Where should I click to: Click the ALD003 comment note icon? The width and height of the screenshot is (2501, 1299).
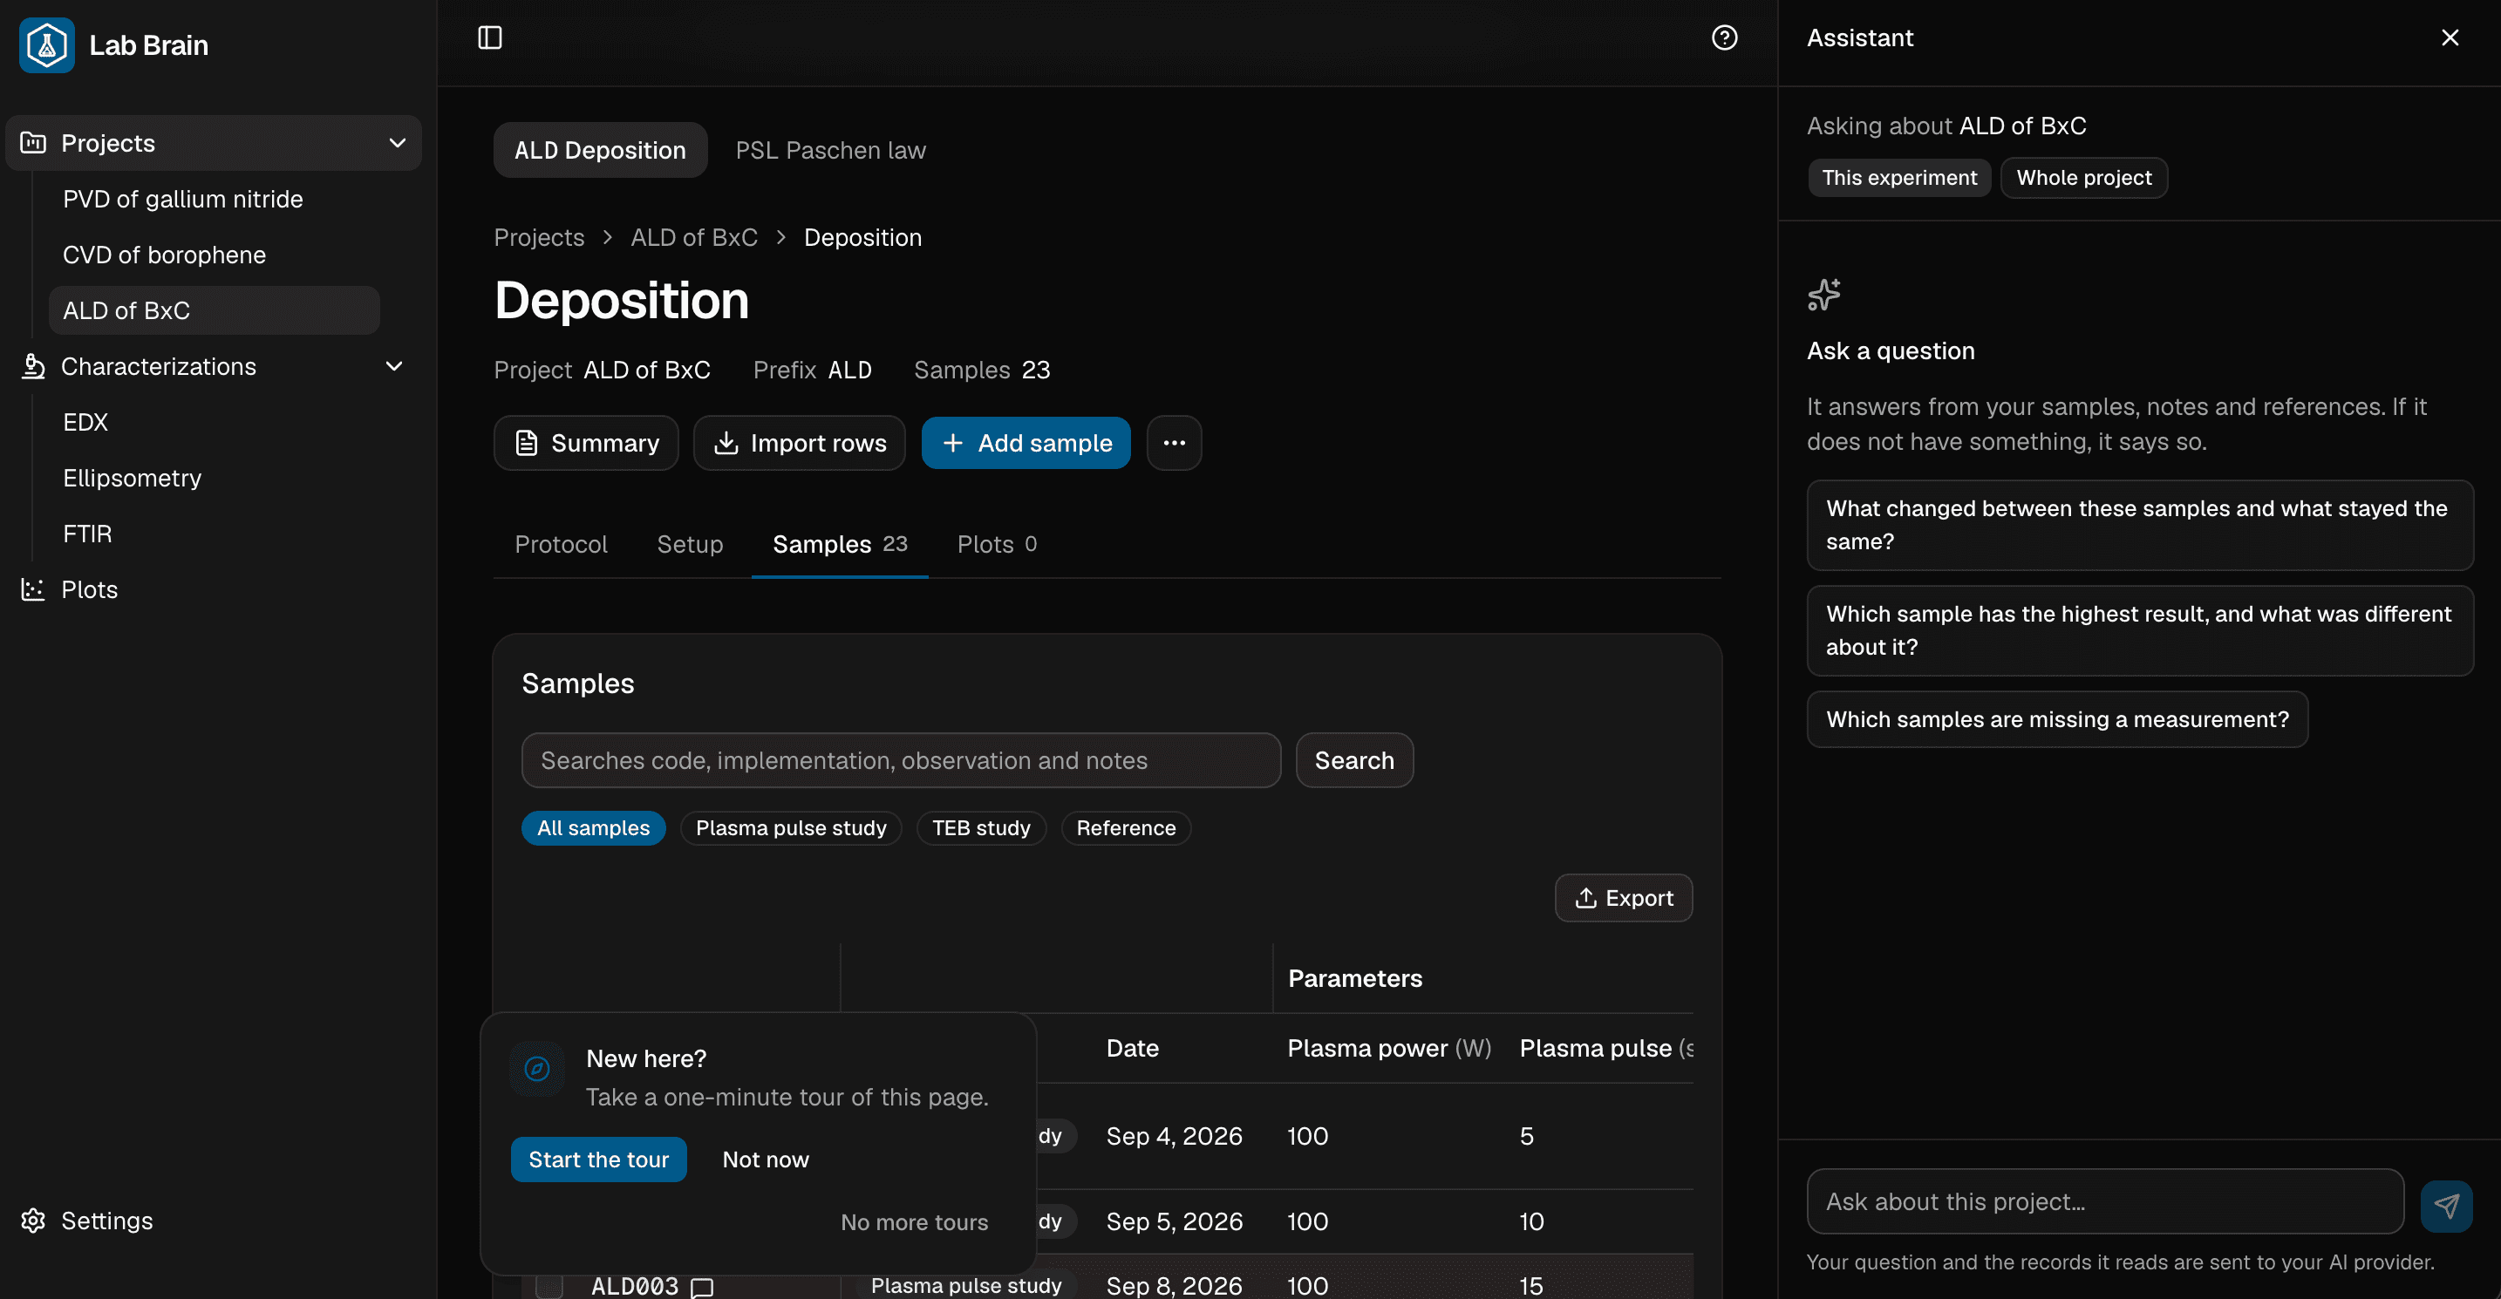[x=702, y=1288]
